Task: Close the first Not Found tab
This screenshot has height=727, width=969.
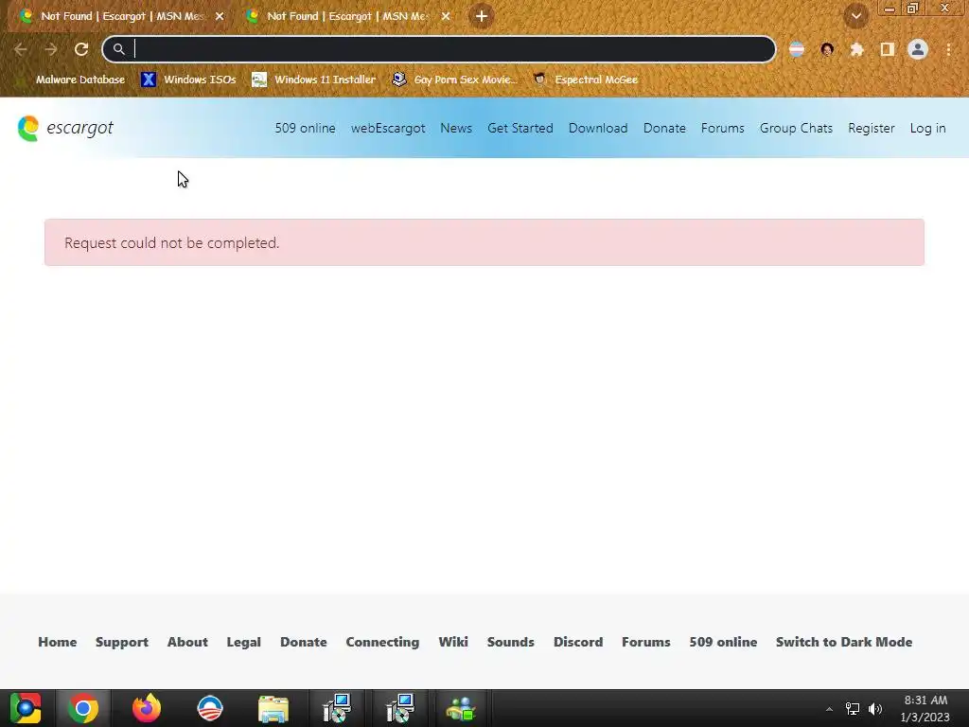Action: [x=220, y=16]
